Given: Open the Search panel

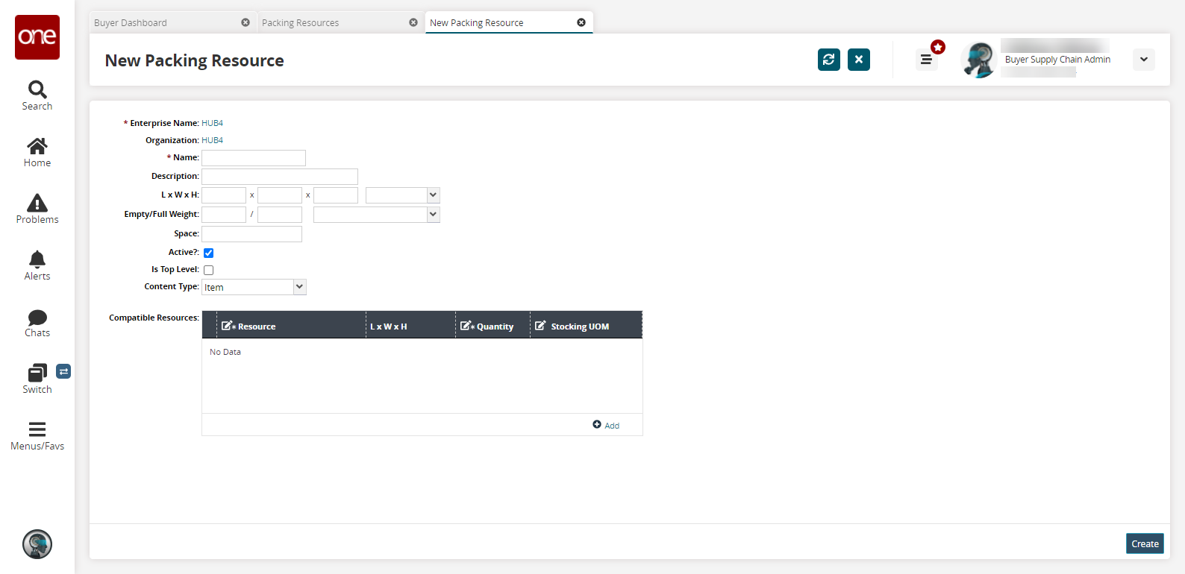Looking at the screenshot, I should pos(37,96).
